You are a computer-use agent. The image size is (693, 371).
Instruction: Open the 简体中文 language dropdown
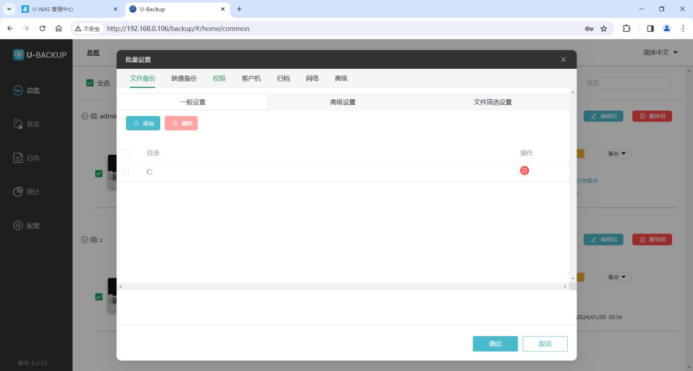tap(661, 52)
